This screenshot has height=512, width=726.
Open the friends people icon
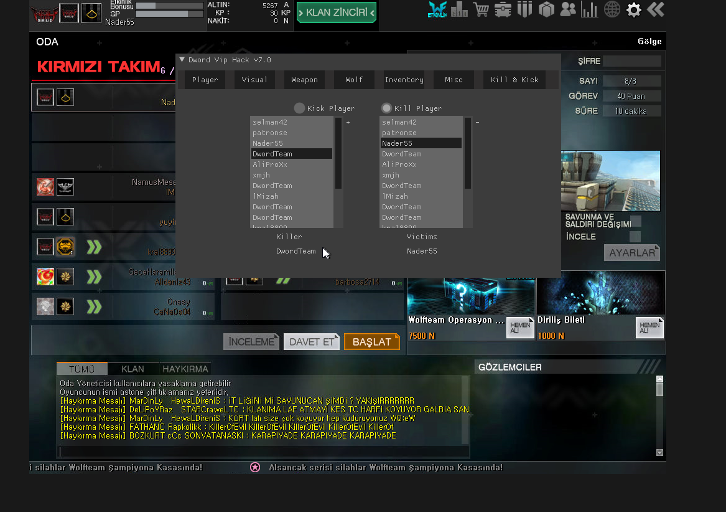coord(568,10)
